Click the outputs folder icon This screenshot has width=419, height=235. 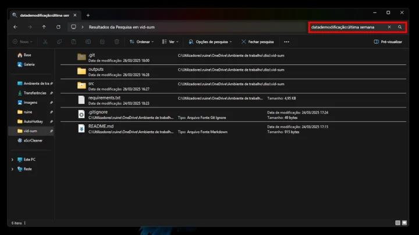pyautogui.click(x=81, y=71)
